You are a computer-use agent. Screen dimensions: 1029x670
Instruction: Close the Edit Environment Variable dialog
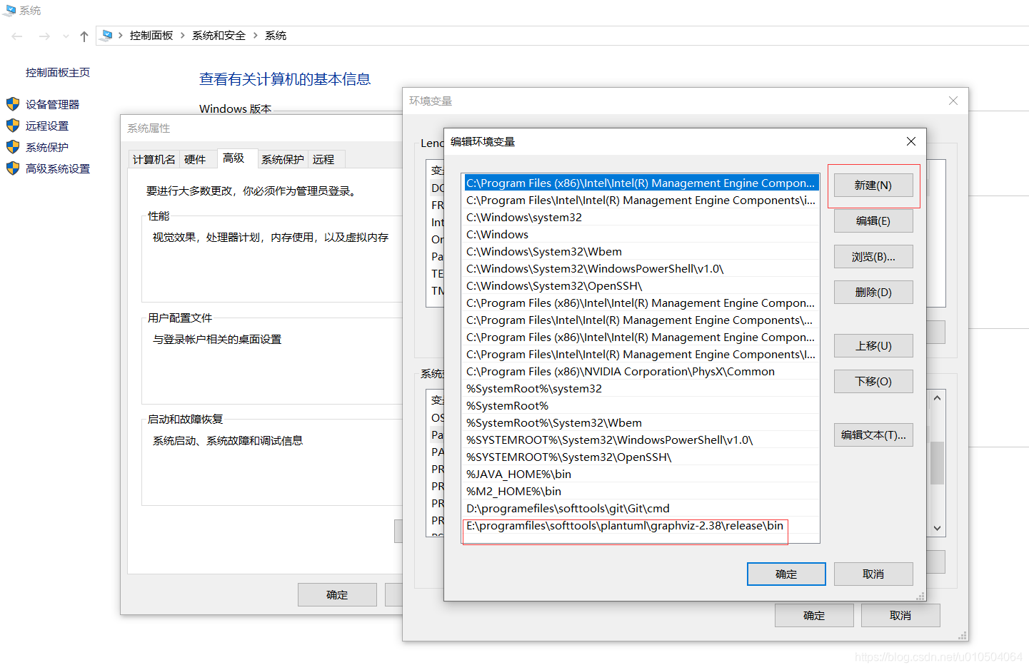click(911, 141)
